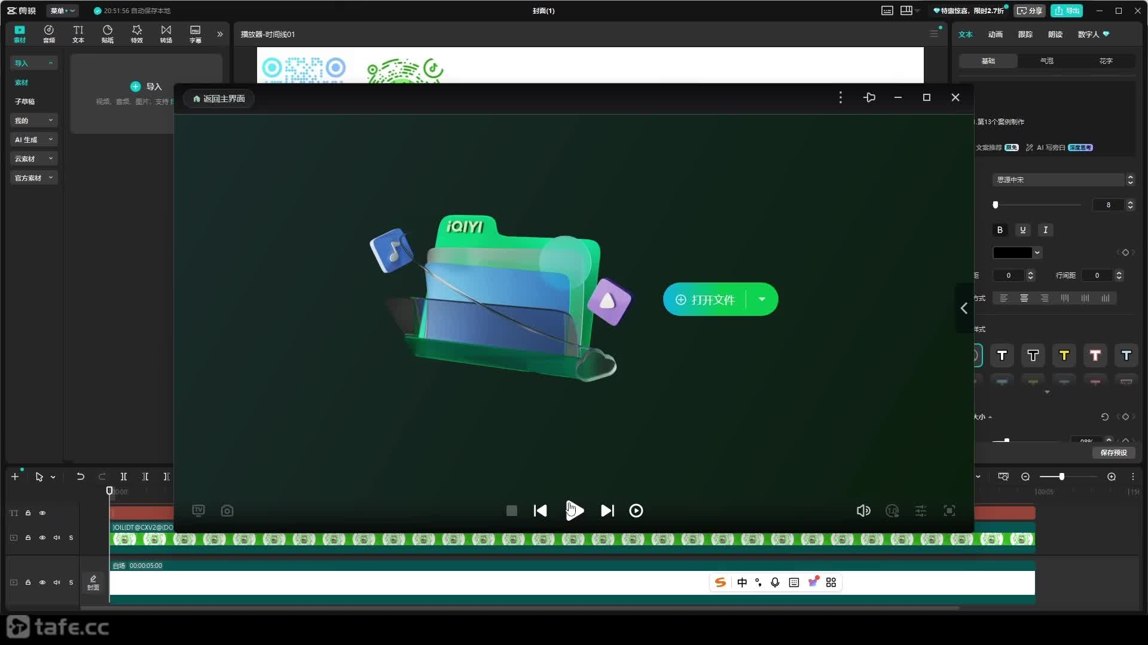Screen dimensions: 1148x645
Task: Open the Stickers (贴纸) panel
Action: coord(108,34)
